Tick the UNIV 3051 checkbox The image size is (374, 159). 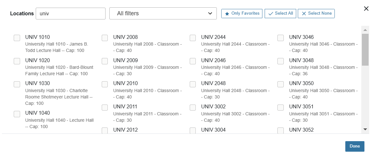(281, 107)
